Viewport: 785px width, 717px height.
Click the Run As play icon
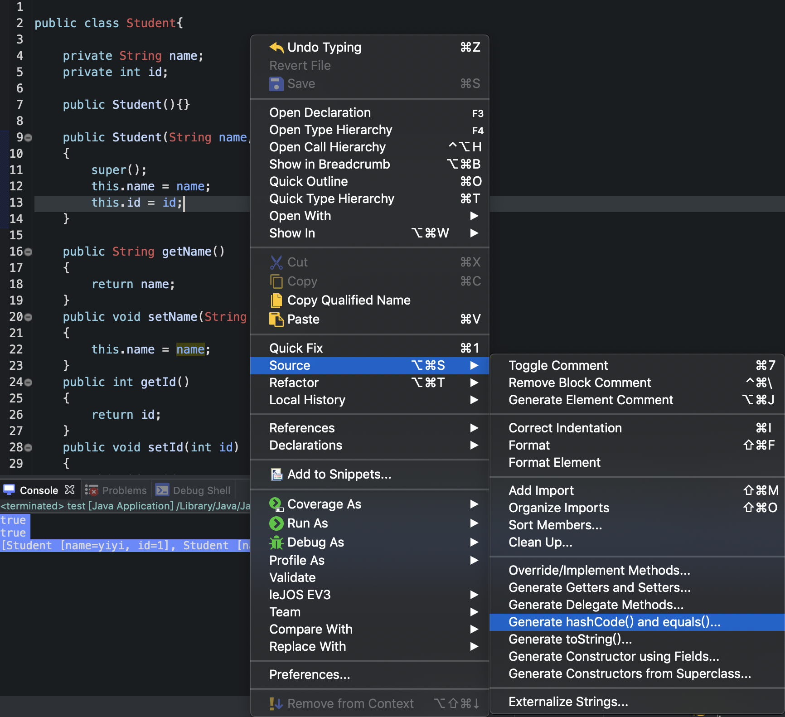[x=276, y=523]
